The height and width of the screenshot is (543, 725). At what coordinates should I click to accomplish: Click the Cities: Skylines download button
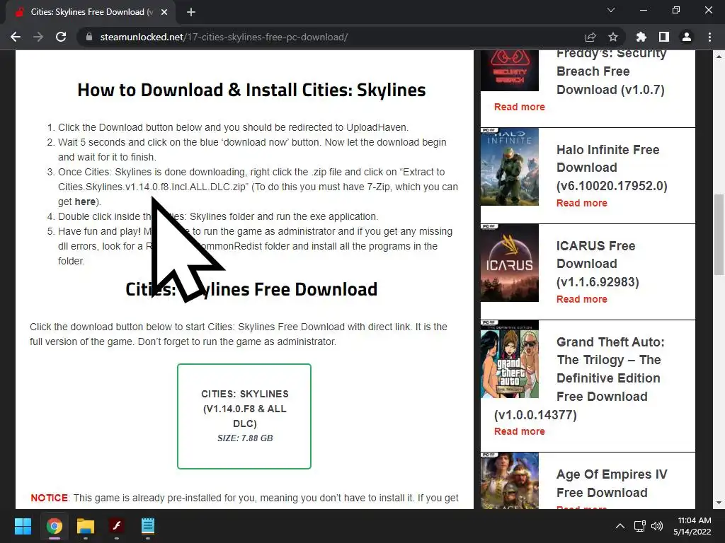pyautogui.click(x=244, y=416)
